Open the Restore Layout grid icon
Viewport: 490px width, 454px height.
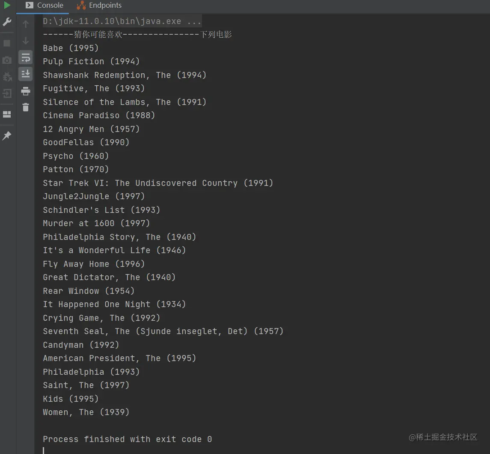pos(7,114)
